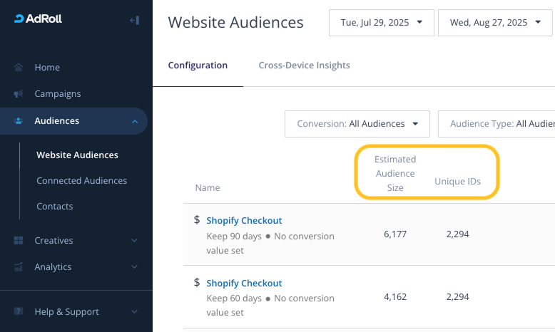The width and height of the screenshot is (555, 332).
Task: Open the end date Wed, Aug 27, 2025 picker
Action: coord(495,23)
